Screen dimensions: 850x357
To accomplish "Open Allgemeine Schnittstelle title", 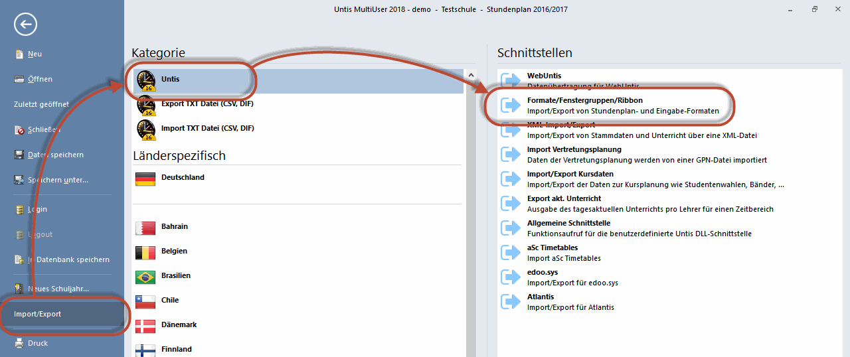I will pos(568,223).
